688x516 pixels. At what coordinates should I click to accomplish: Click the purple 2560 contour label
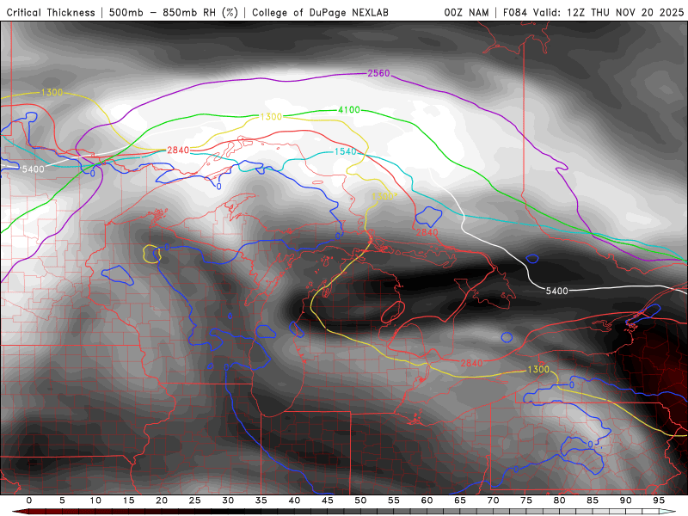pos(378,73)
